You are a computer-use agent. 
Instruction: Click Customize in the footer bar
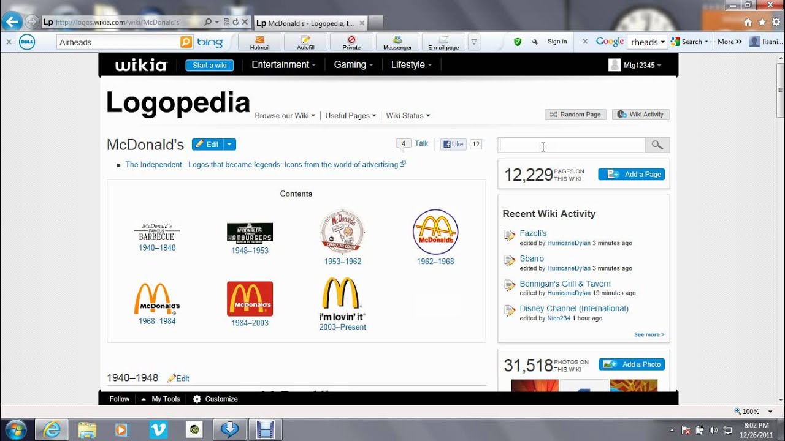coord(215,399)
